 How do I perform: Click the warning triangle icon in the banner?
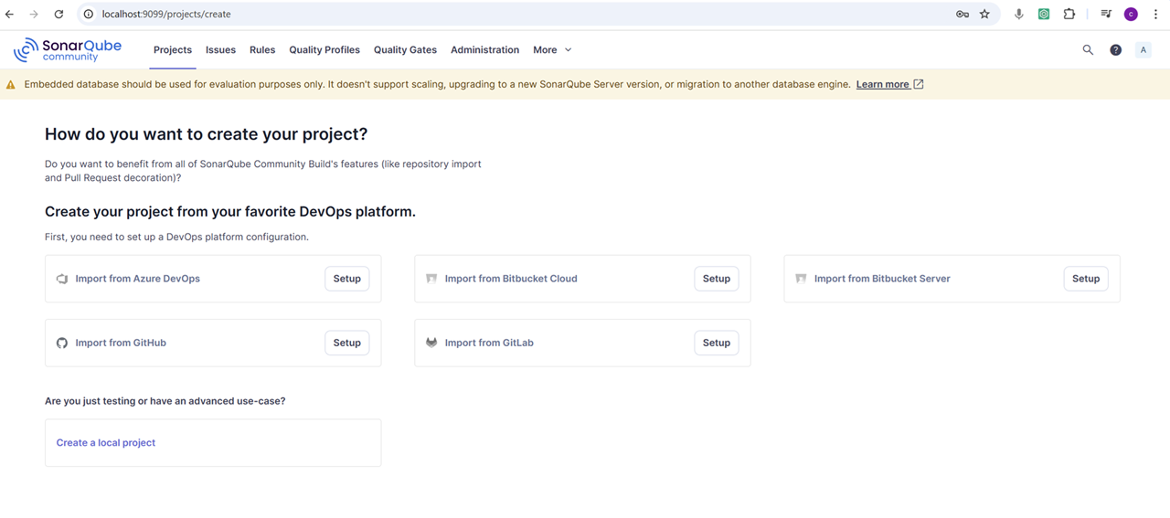[x=11, y=84]
